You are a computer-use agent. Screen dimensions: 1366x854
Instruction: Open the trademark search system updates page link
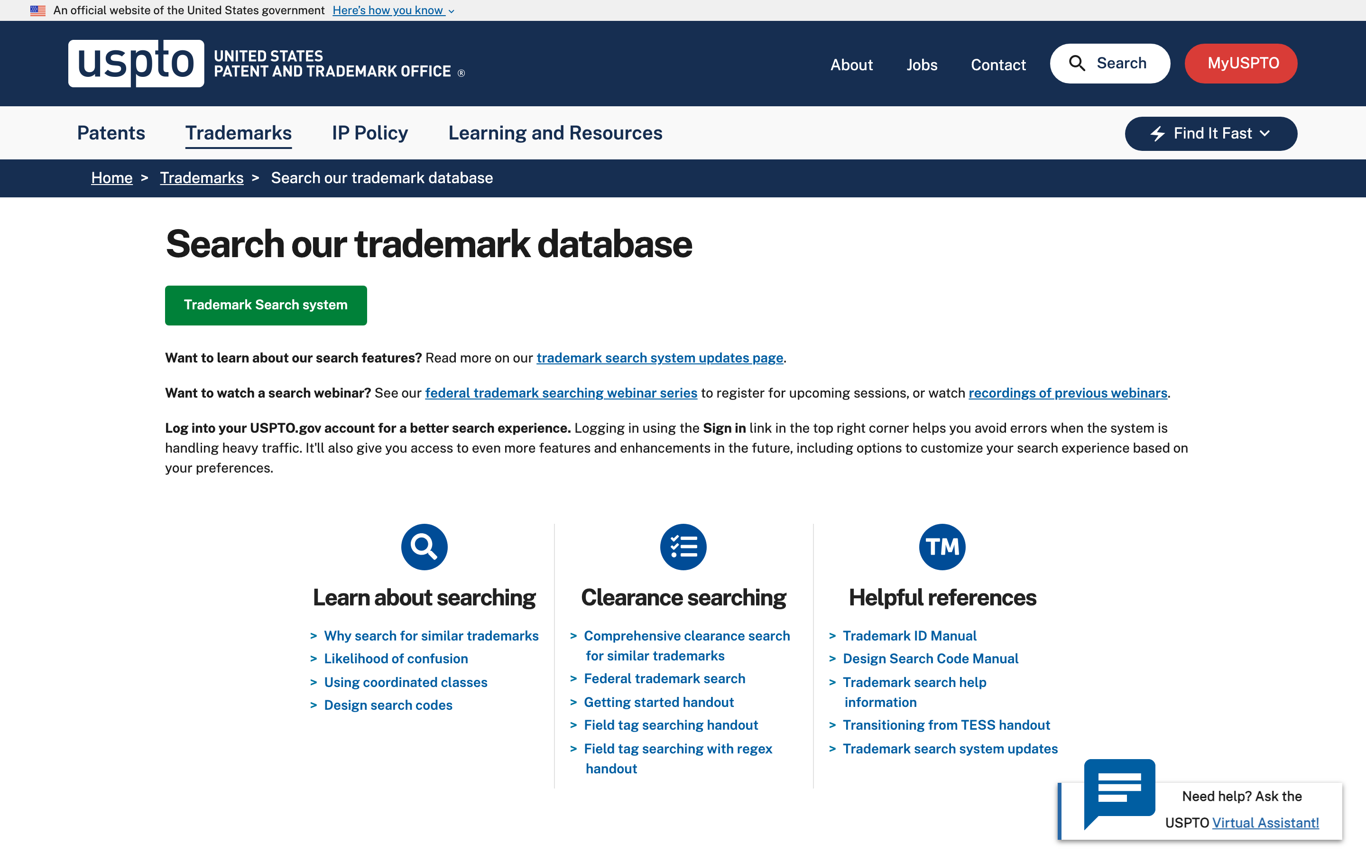coord(660,358)
